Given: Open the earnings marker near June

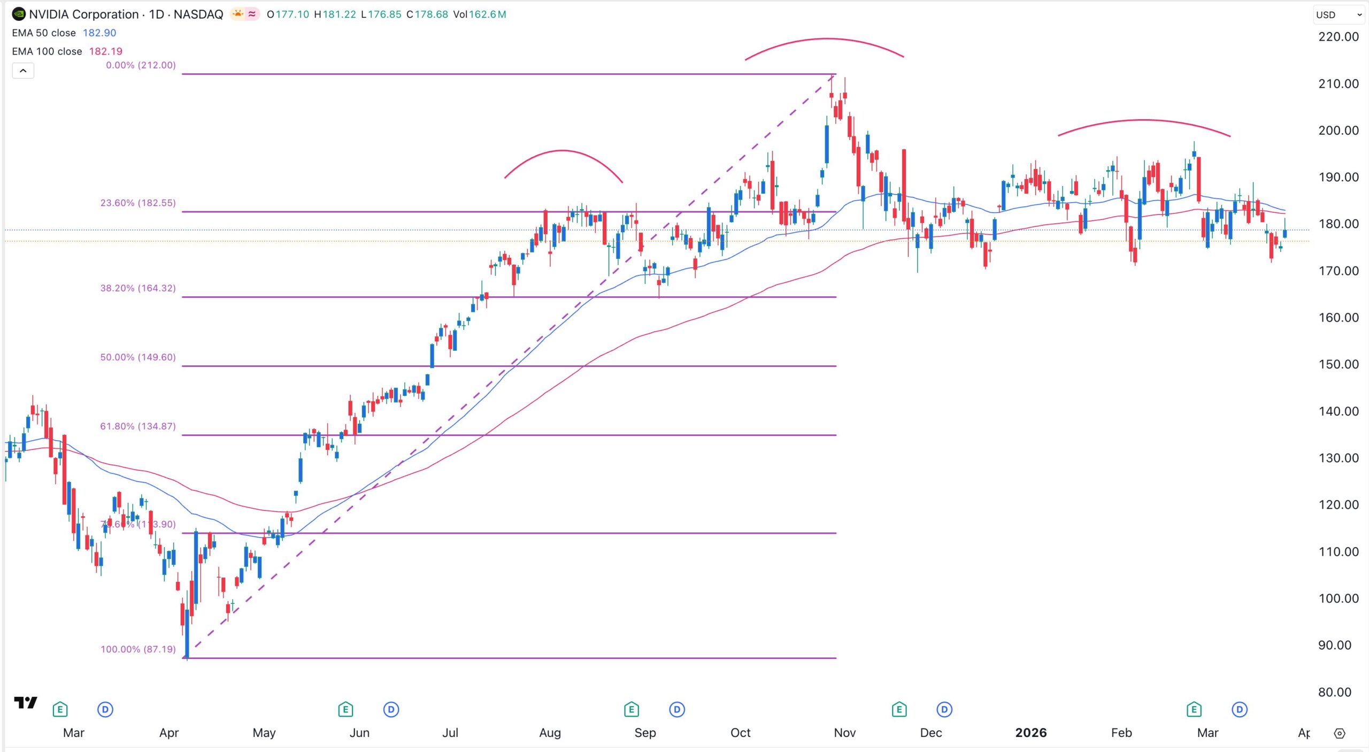Looking at the screenshot, I should 345,709.
